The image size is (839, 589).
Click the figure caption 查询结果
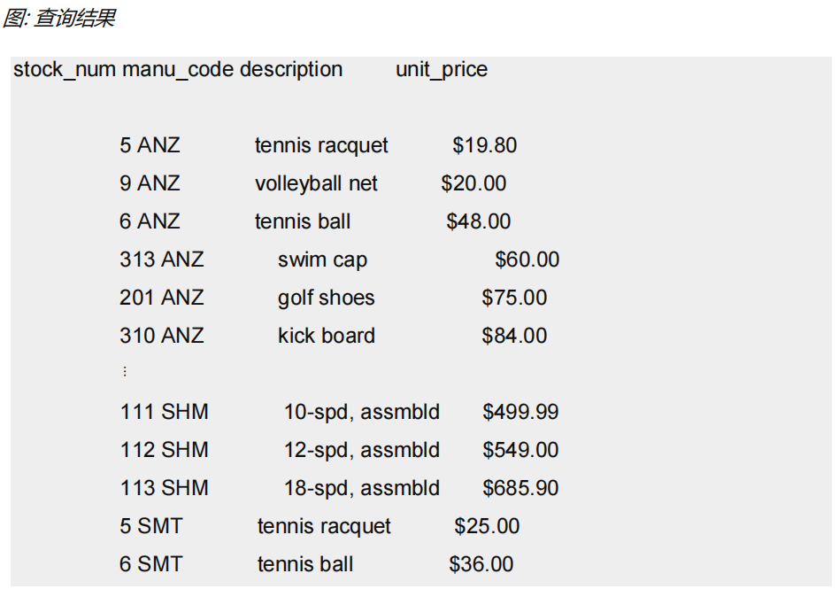point(58,19)
